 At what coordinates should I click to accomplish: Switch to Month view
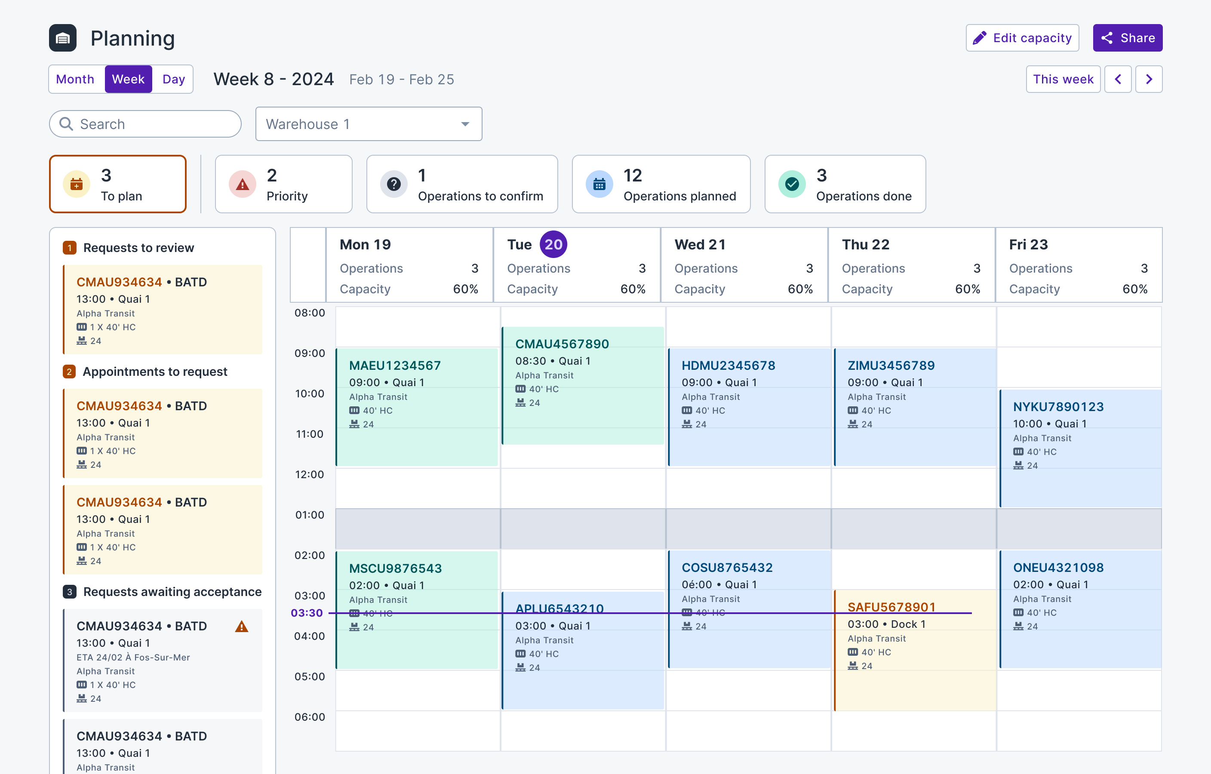(75, 80)
